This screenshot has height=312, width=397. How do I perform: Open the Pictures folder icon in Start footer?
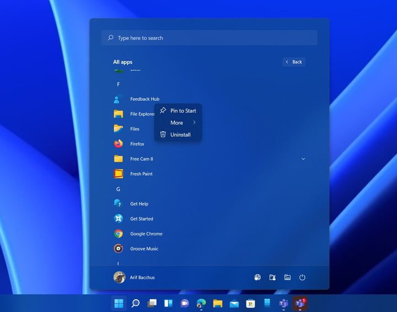pyautogui.click(x=287, y=277)
